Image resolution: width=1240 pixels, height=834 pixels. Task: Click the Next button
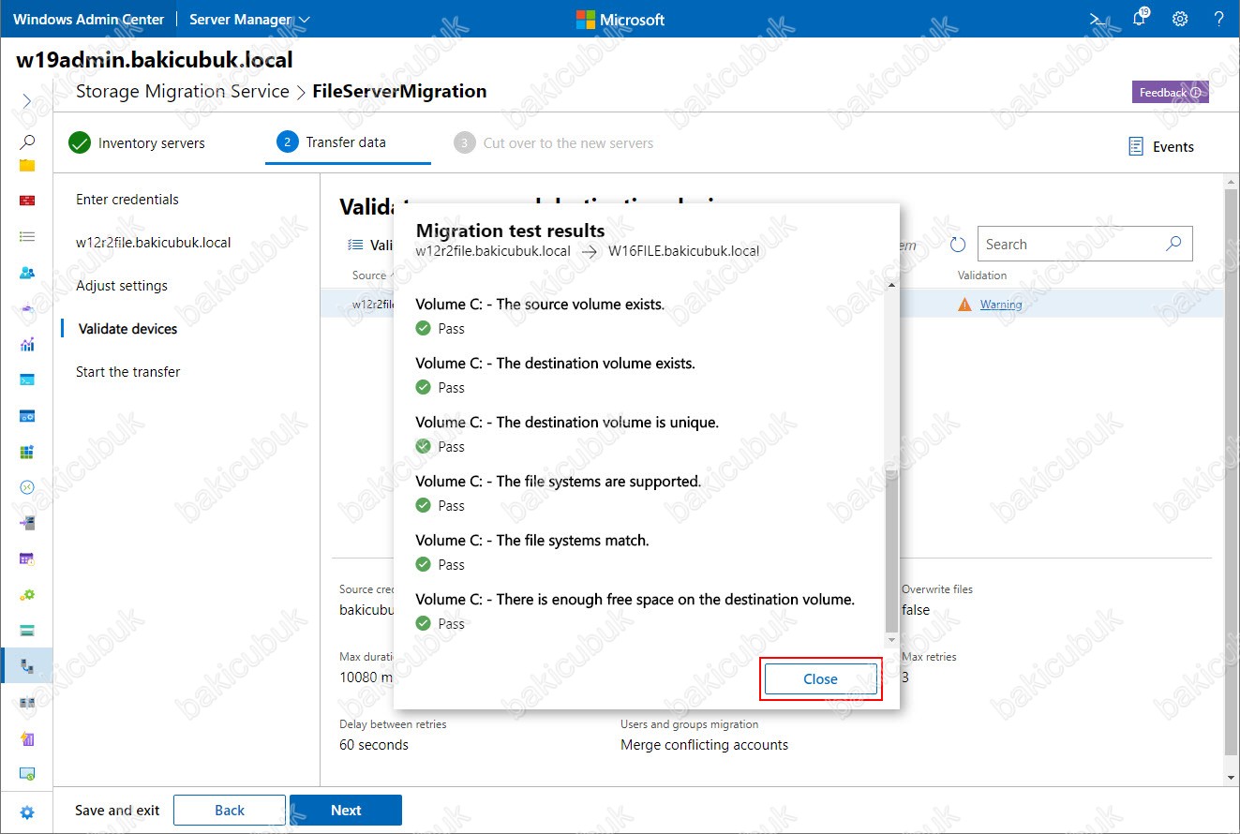click(346, 811)
